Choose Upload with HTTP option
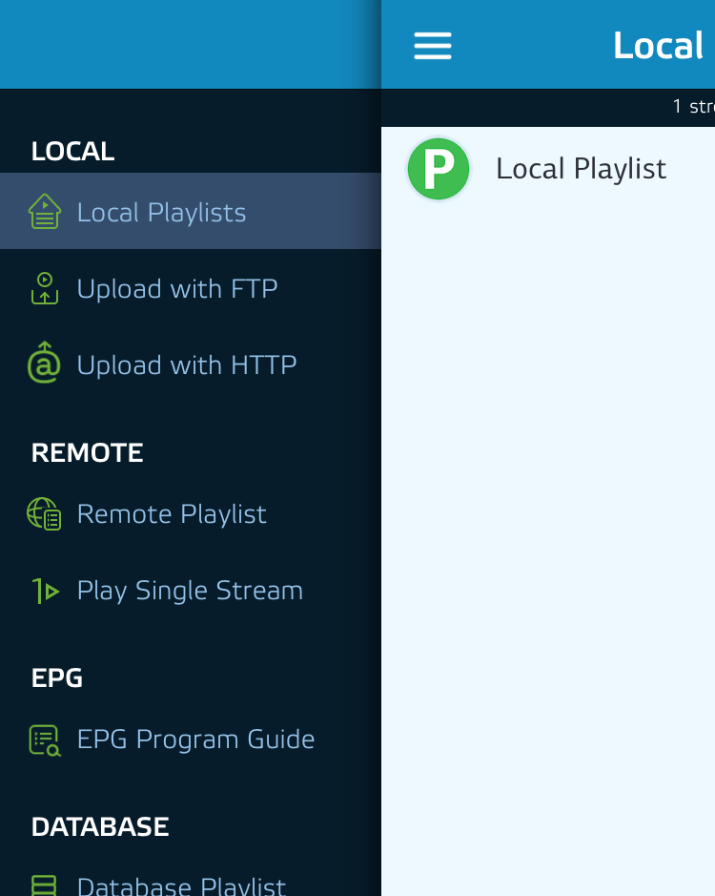715x896 pixels. point(187,365)
